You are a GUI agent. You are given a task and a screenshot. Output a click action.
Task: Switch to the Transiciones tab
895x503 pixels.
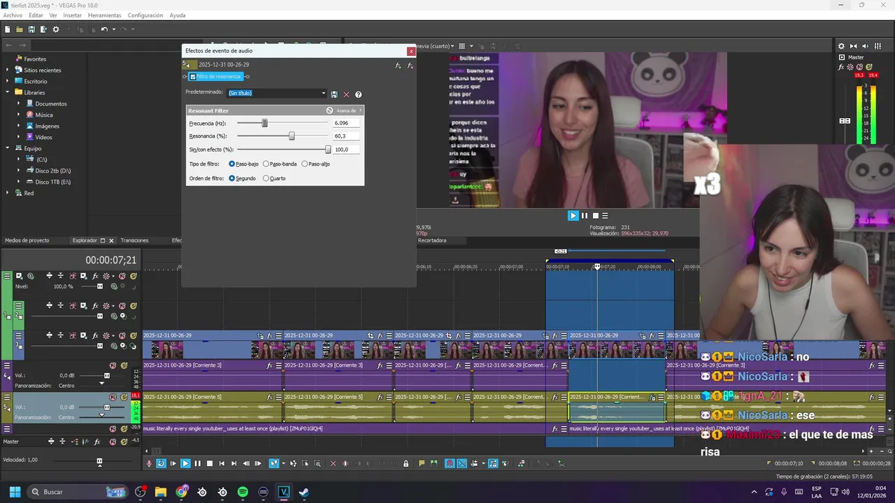click(134, 240)
